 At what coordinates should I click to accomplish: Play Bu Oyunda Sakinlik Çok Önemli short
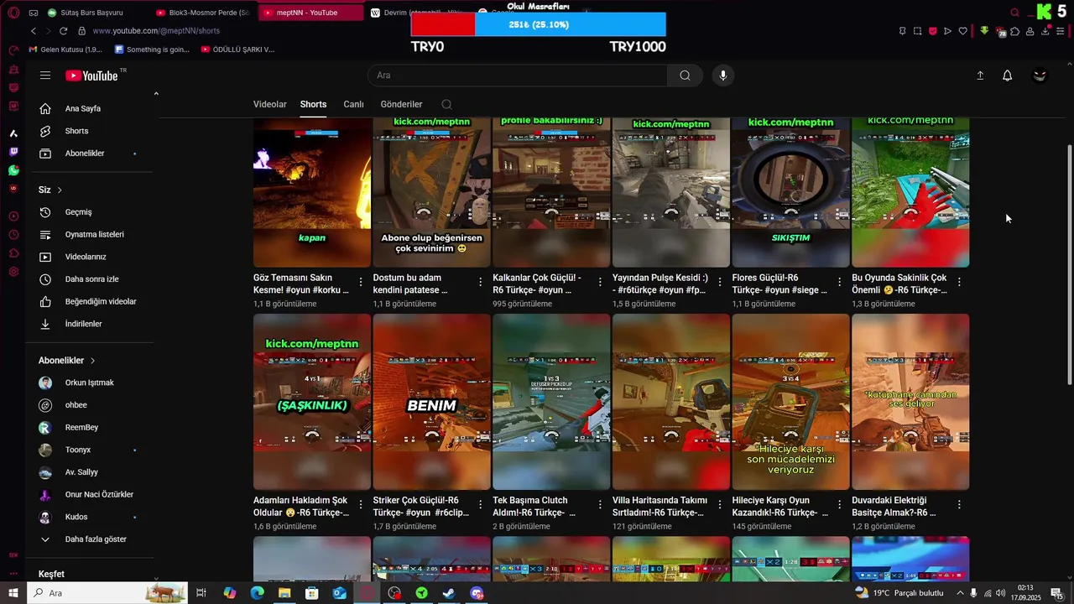pos(910,192)
